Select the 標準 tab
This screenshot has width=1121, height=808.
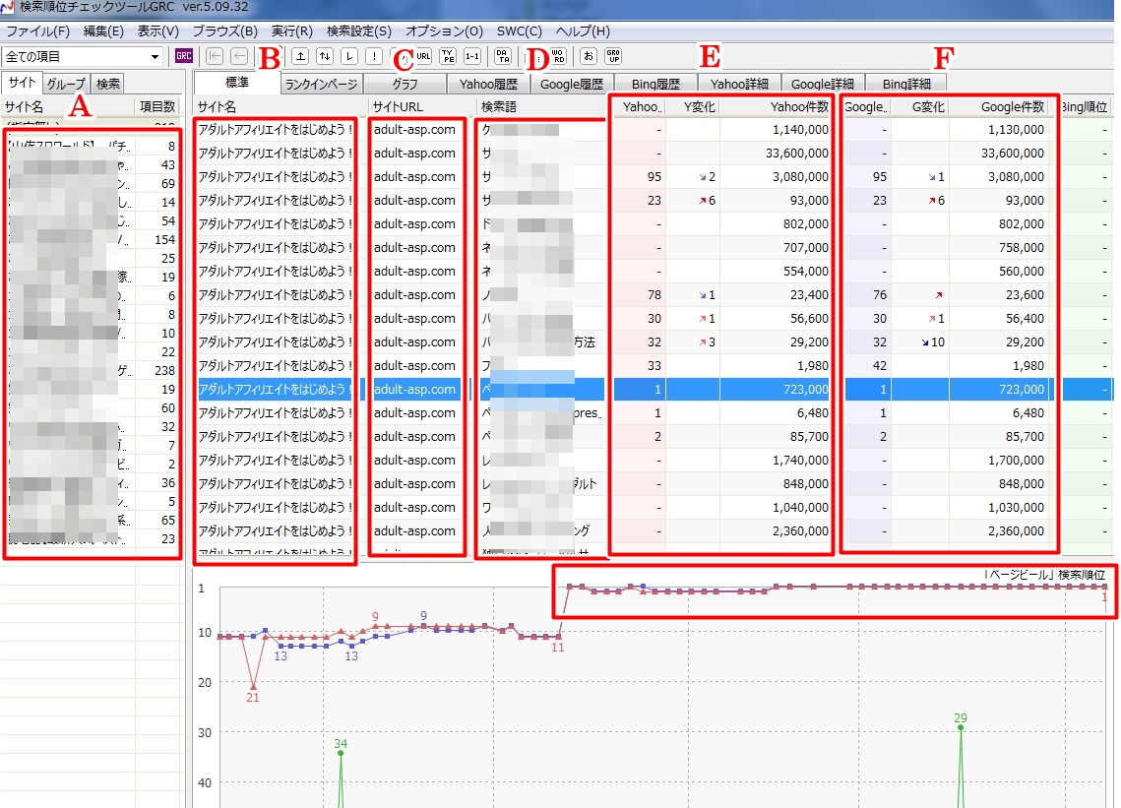tap(237, 83)
